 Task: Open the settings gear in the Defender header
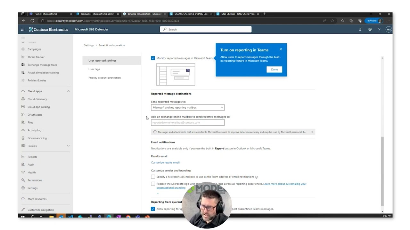[x=370, y=29]
